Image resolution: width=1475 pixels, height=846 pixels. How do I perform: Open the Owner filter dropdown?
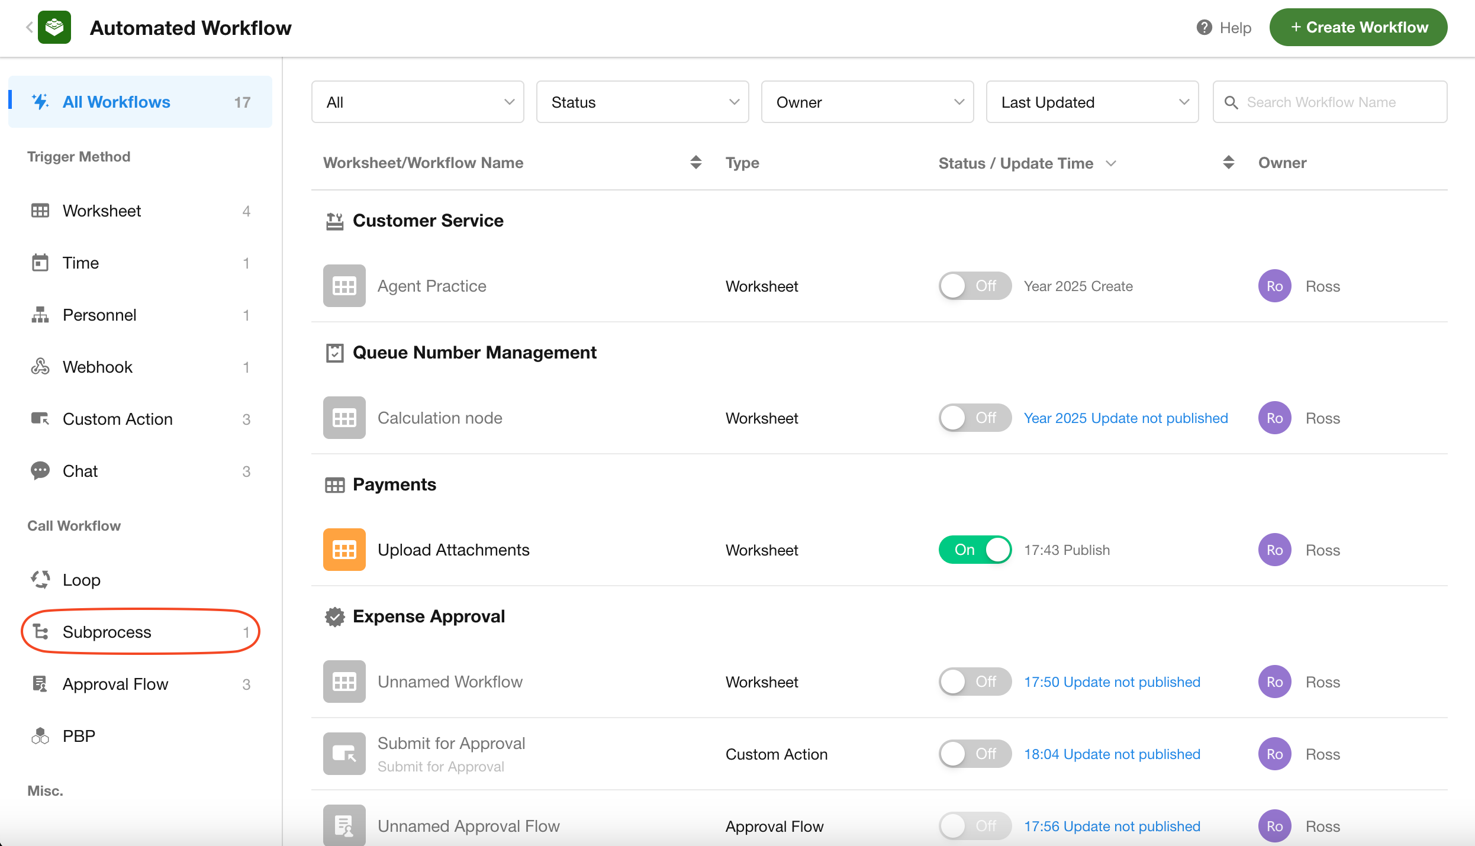click(867, 102)
